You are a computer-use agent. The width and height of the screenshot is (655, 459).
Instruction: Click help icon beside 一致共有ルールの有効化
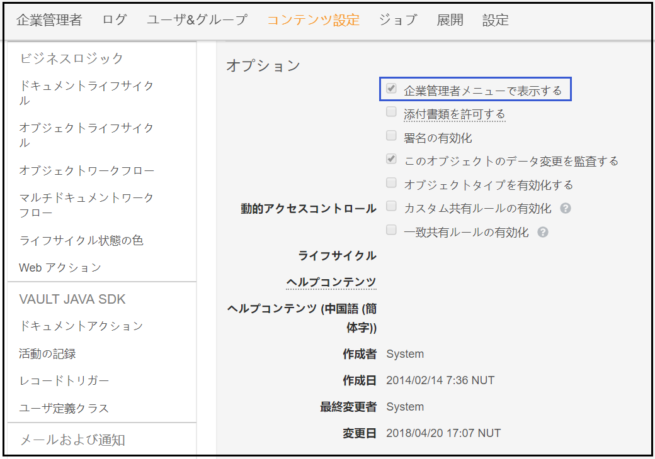click(x=543, y=232)
